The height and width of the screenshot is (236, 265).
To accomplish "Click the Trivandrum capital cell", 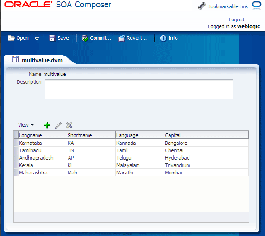I will [x=206, y=165].
